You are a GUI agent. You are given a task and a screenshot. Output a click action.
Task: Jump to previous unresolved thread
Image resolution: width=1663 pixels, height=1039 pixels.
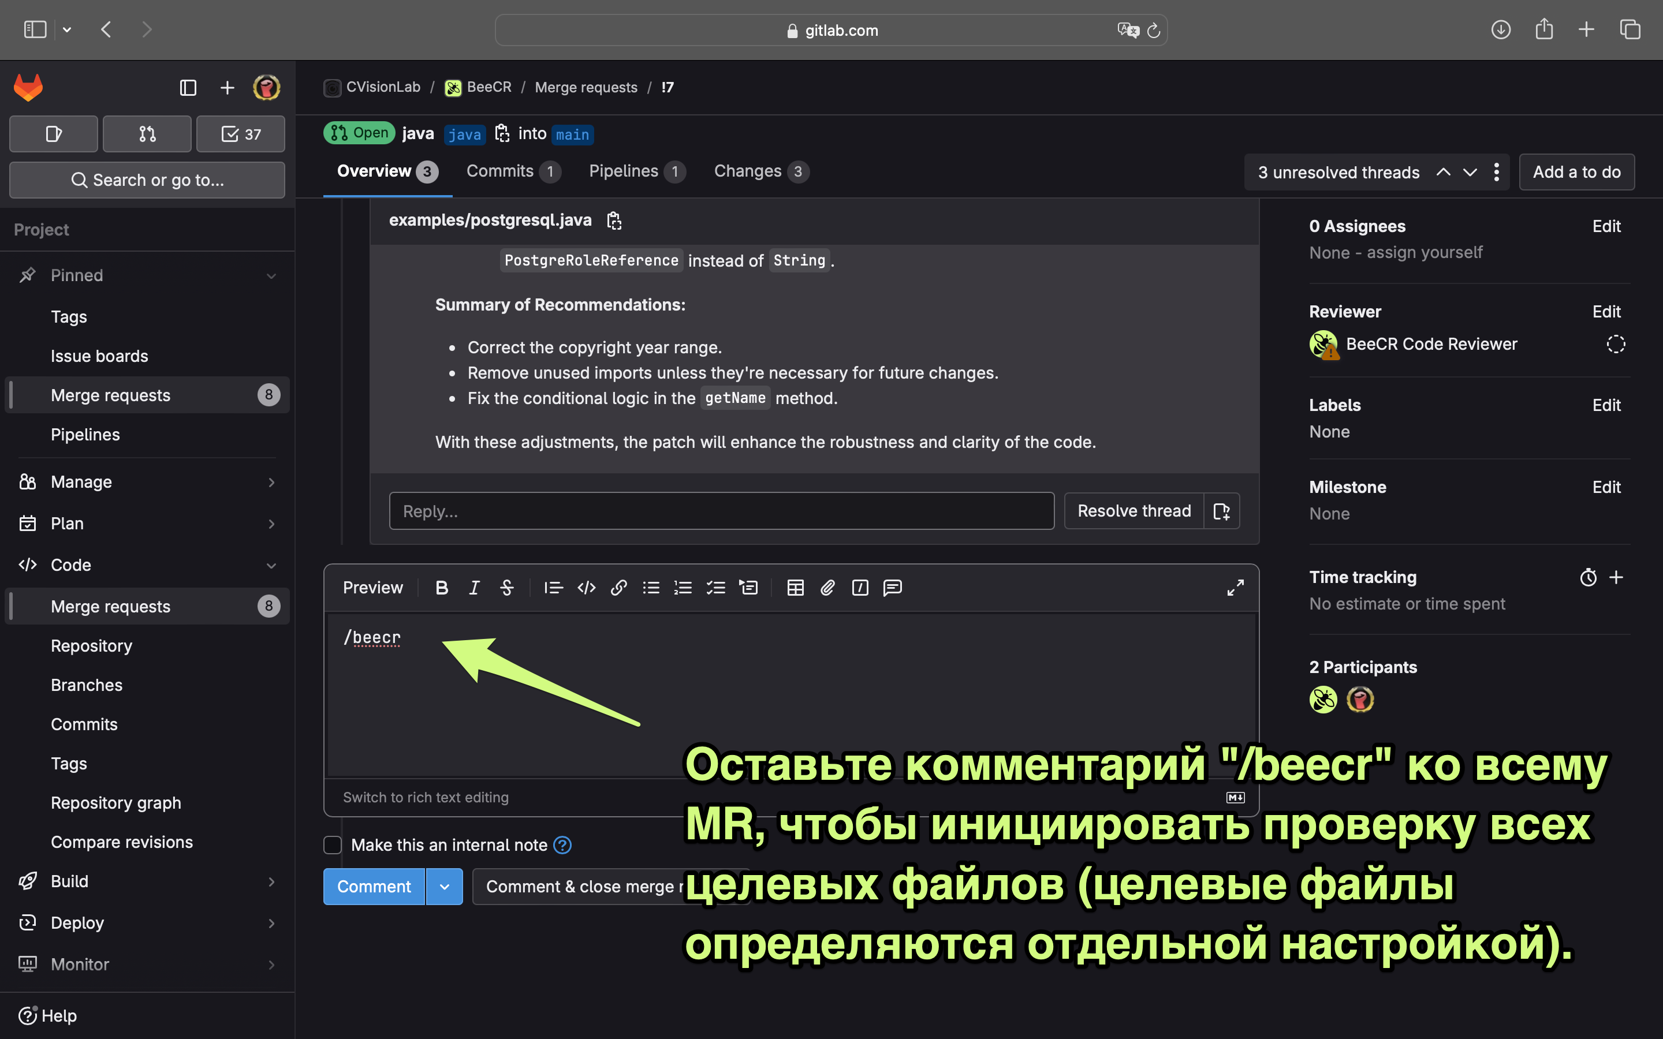pos(1443,172)
